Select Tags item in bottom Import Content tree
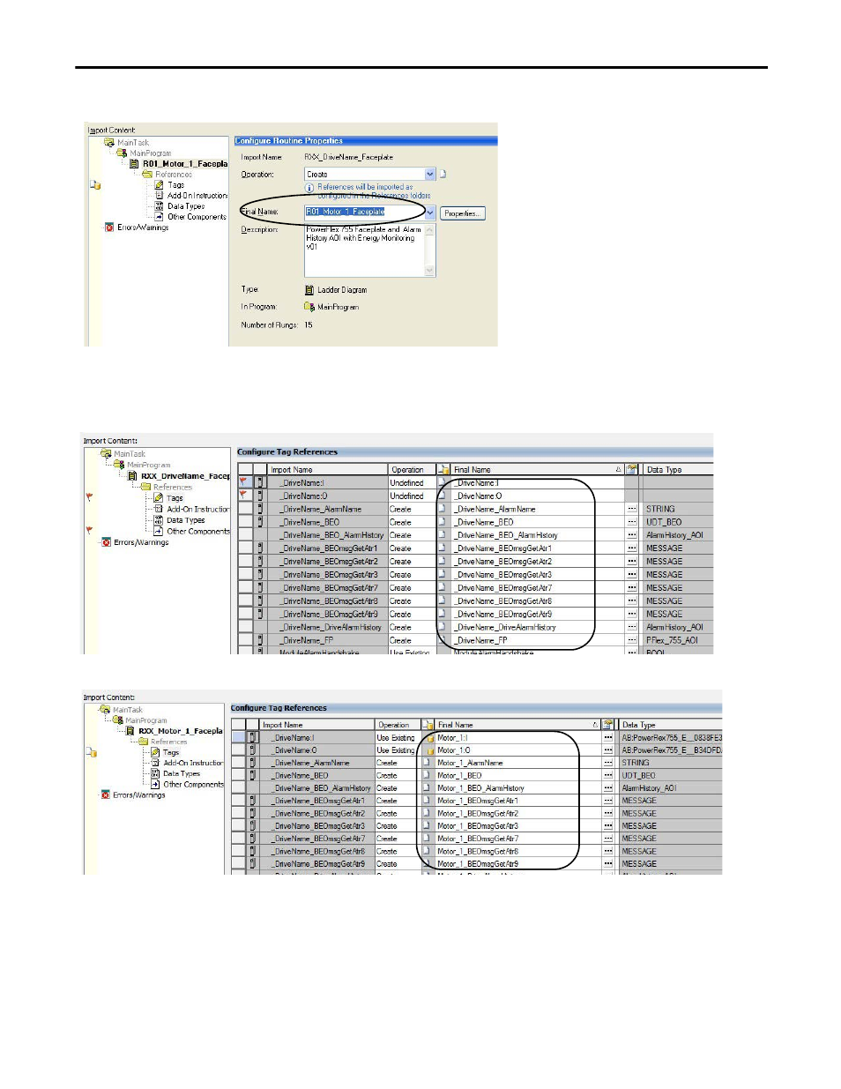Viewport: 841px width, 1089px height. (171, 752)
